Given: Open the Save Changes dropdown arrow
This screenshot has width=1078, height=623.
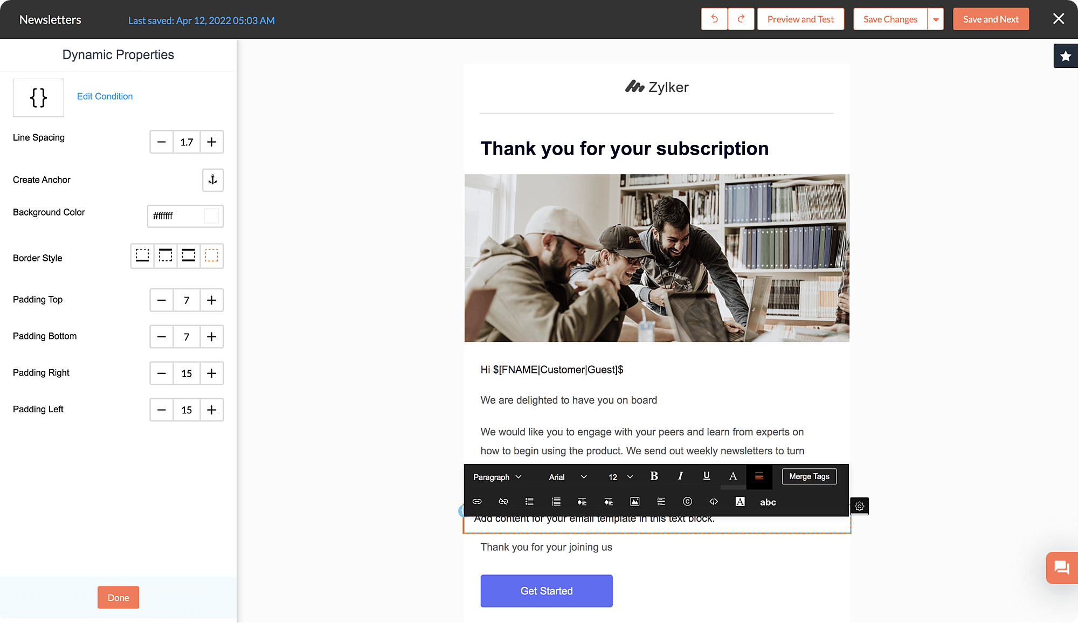Looking at the screenshot, I should coord(936,19).
